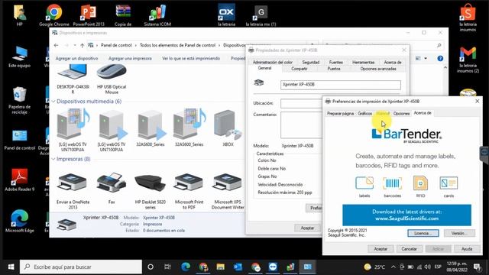Viewport: 489px width, 275px height.
Task: Click Agregar una impresora in toolbar
Action: pos(130,58)
